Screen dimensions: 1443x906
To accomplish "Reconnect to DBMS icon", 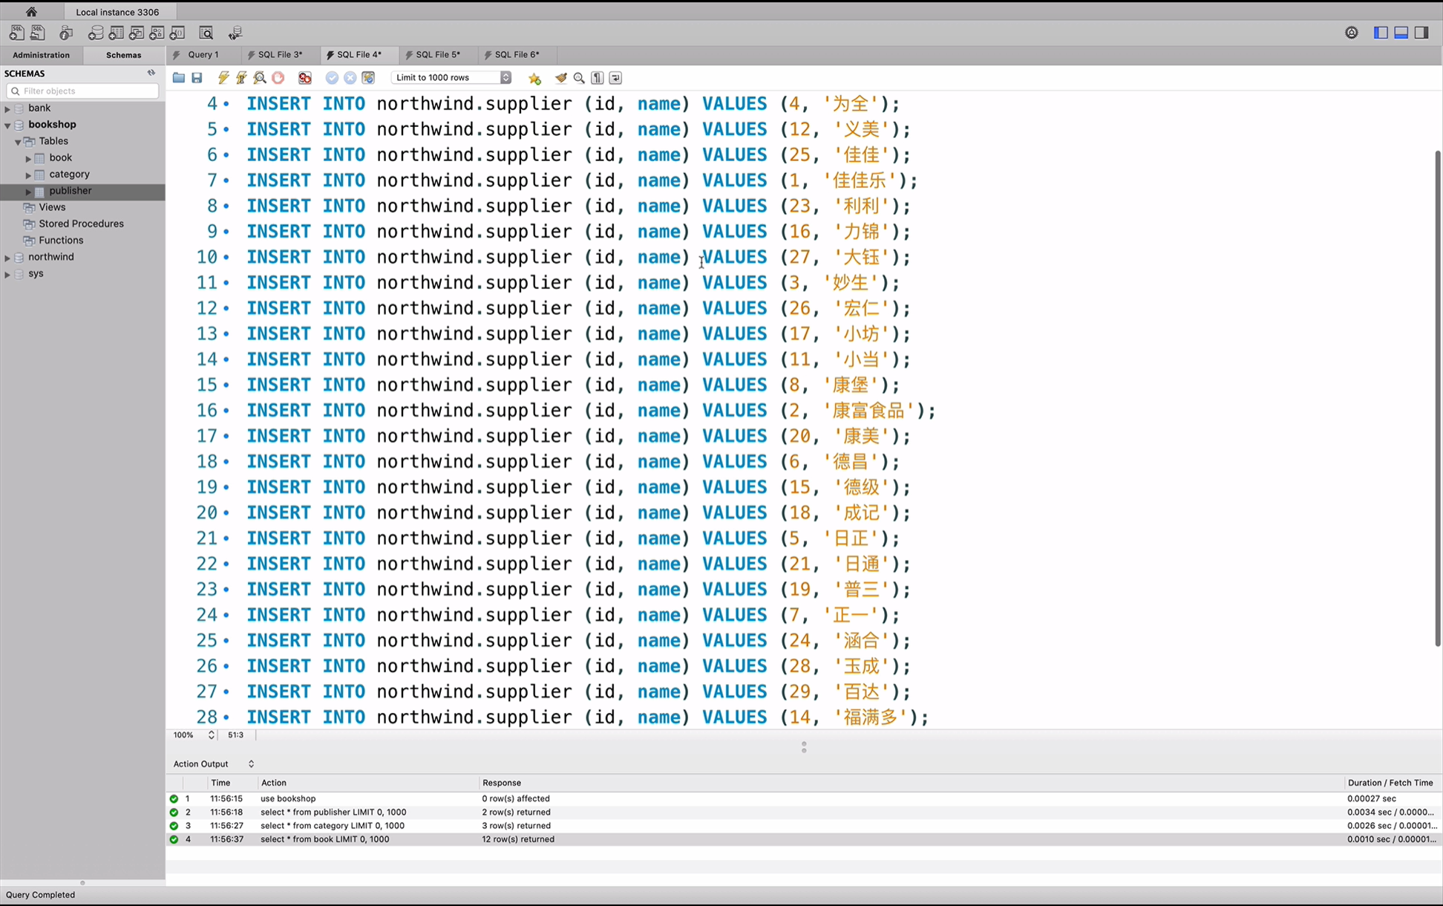I will coord(235,33).
